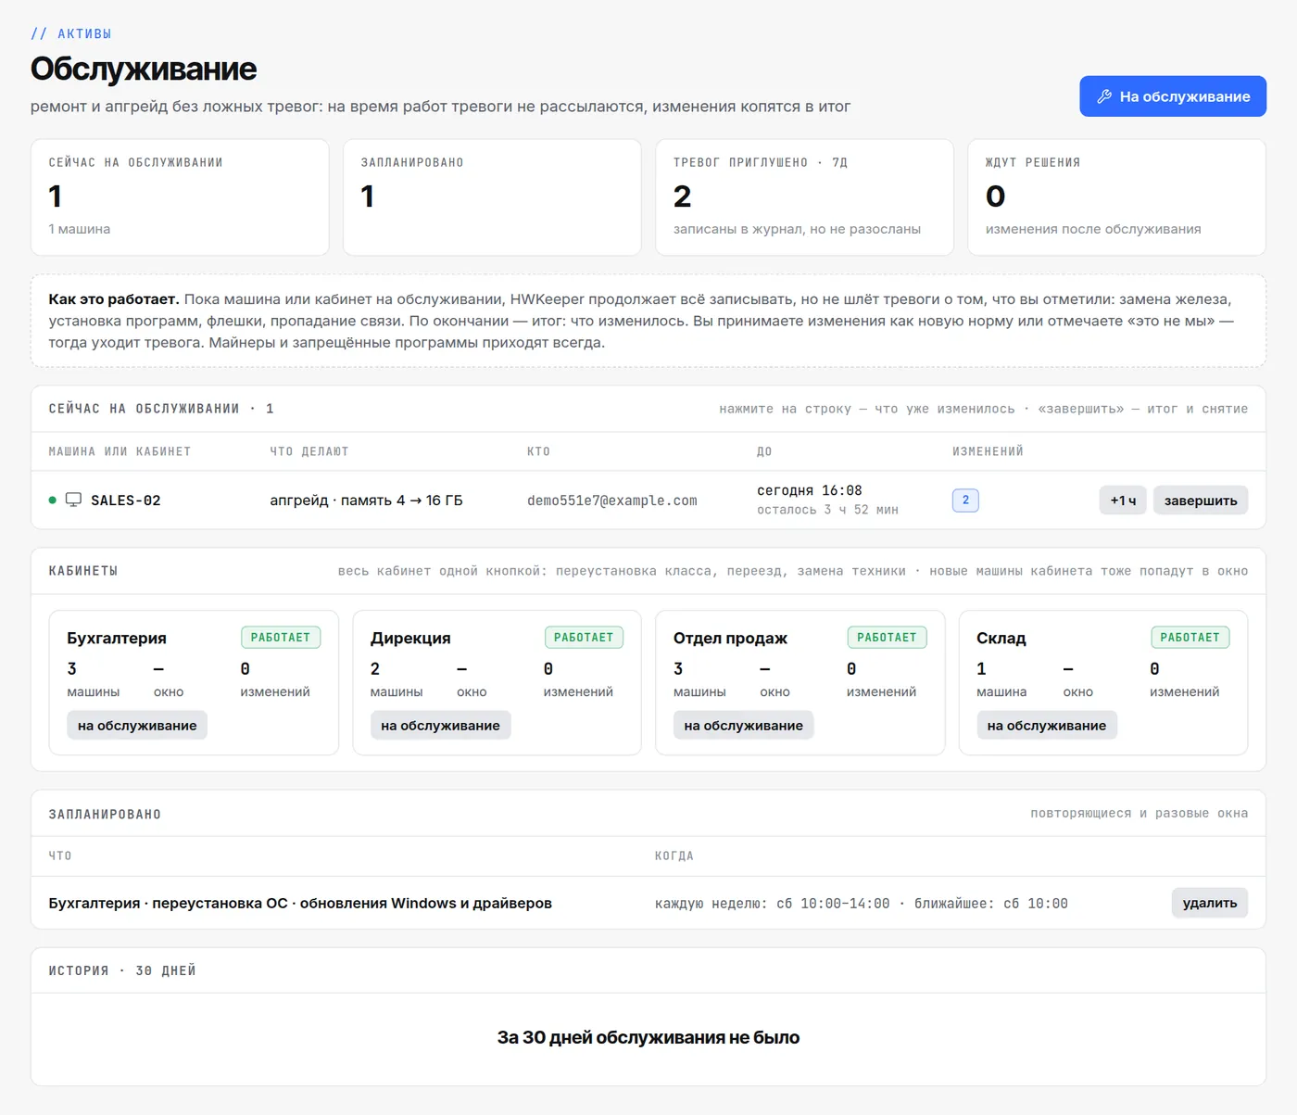Click the «// АКТИВЫ» breadcrumb label

tap(71, 33)
